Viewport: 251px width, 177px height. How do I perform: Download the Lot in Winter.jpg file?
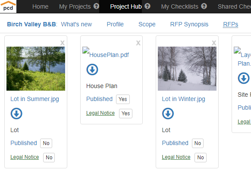(x=168, y=114)
